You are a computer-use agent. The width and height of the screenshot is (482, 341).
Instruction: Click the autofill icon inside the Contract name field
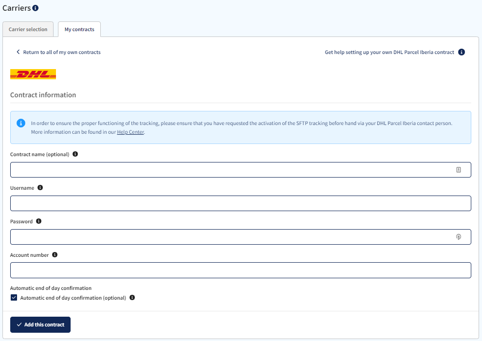(x=459, y=169)
